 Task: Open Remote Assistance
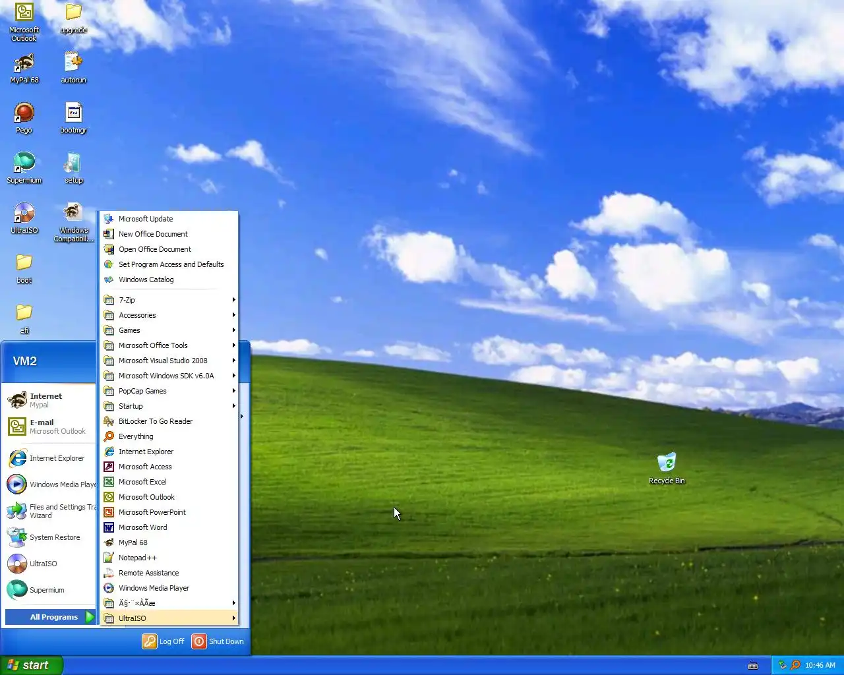(x=169, y=573)
